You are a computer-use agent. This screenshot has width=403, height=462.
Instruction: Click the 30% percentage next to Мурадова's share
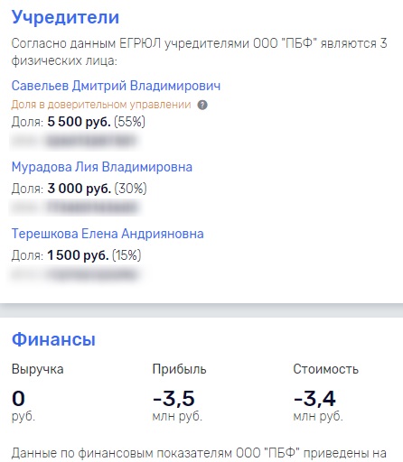tap(130, 189)
